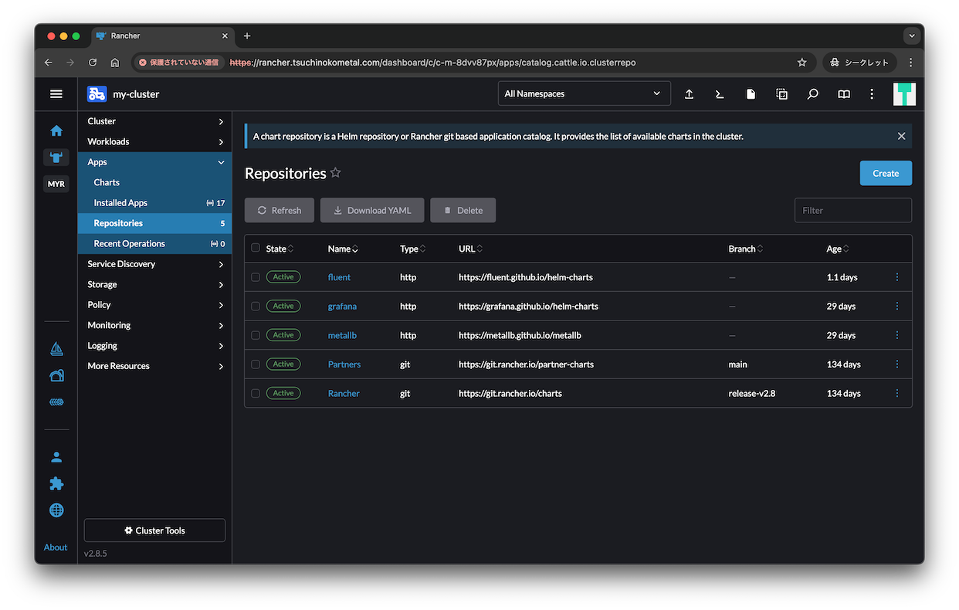
Task: Expand the Storage nav section
Action: point(154,284)
